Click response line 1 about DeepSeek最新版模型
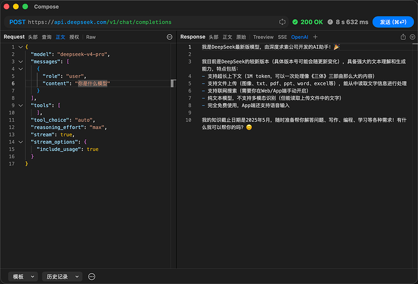Image resolution: width=418 pixels, height=284 pixels. (271, 47)
